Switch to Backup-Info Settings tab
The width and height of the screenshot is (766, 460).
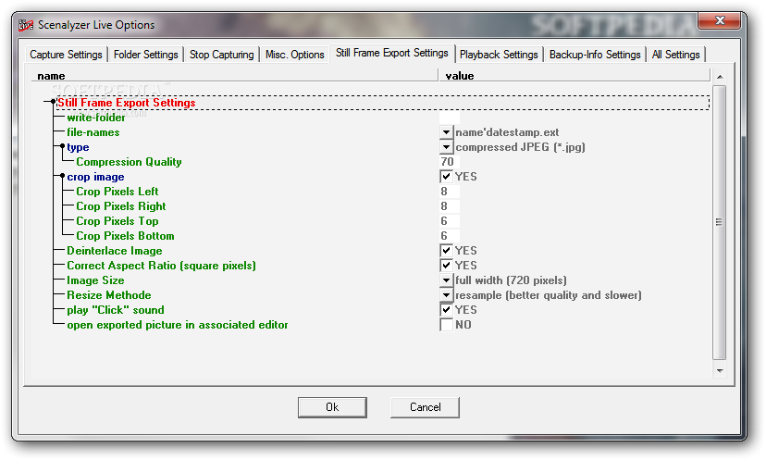click(x=595, y=55)
